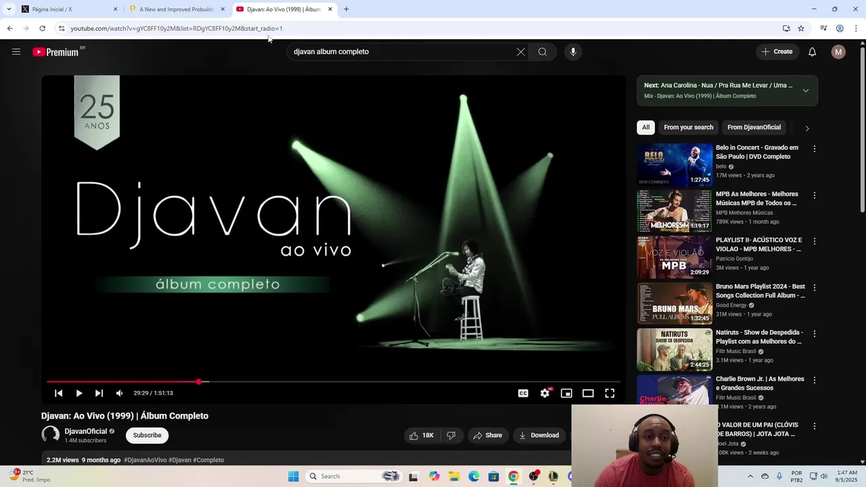
Task: Open the Chrome tab search dropdown
Action: tap(8, 9)
